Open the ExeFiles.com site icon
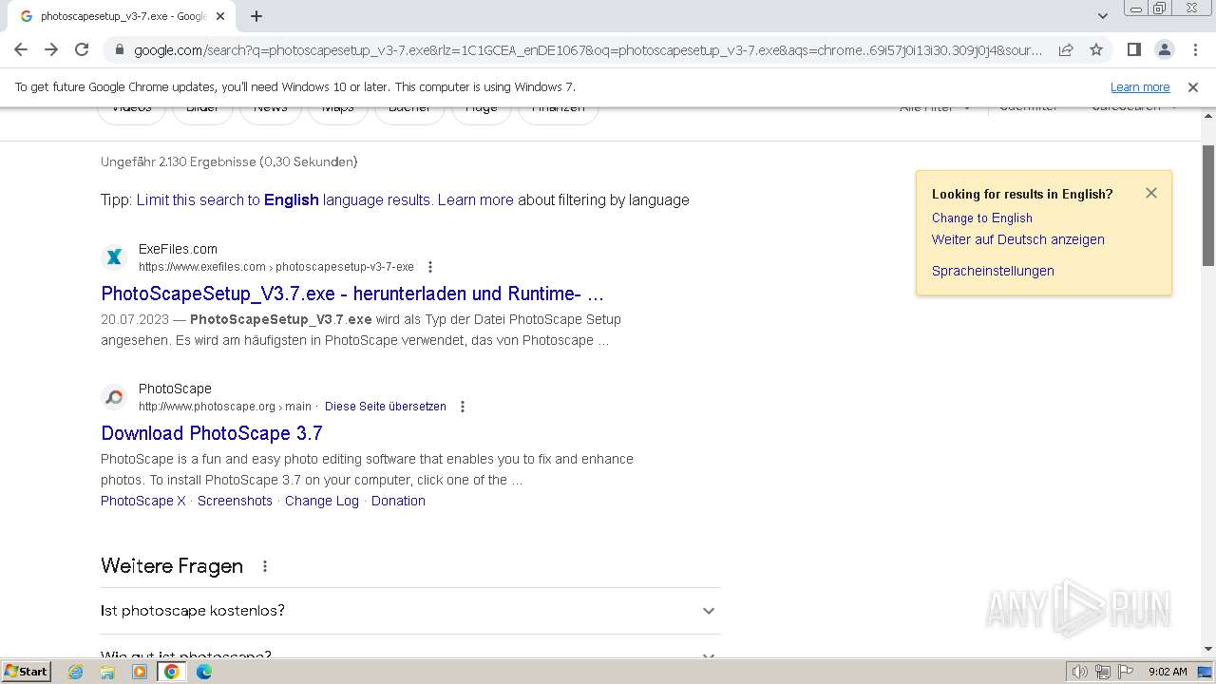The image size is (1216, 684). point(114,257)
